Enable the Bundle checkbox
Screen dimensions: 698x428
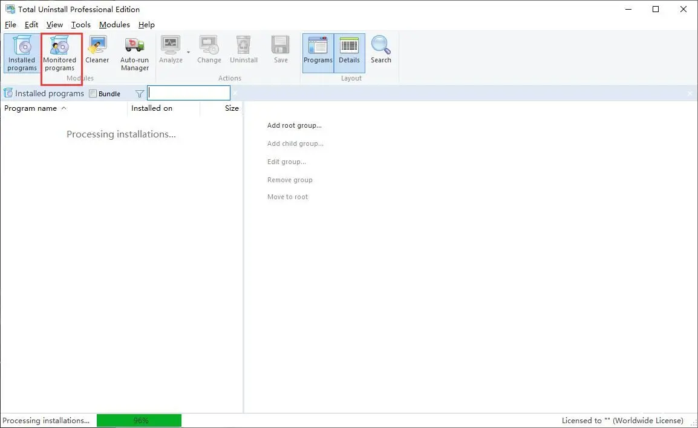[93, 93]
